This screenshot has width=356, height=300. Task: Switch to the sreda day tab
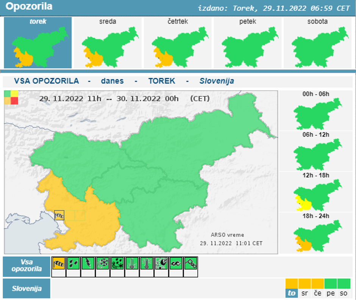[x=108, y=42]
